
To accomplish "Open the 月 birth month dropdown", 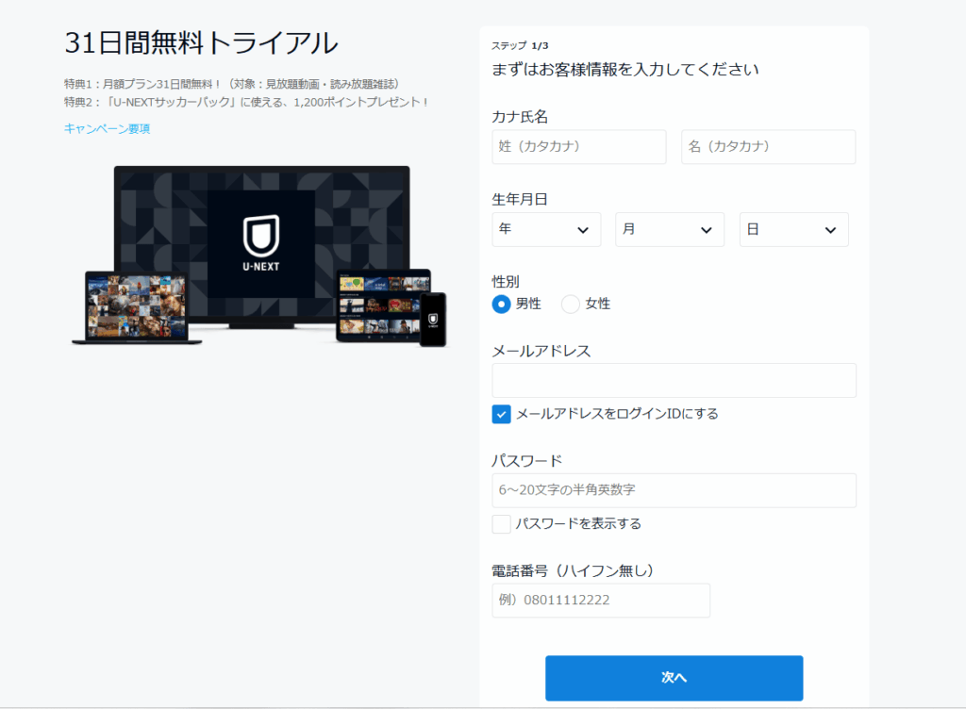I will (670, 229).
